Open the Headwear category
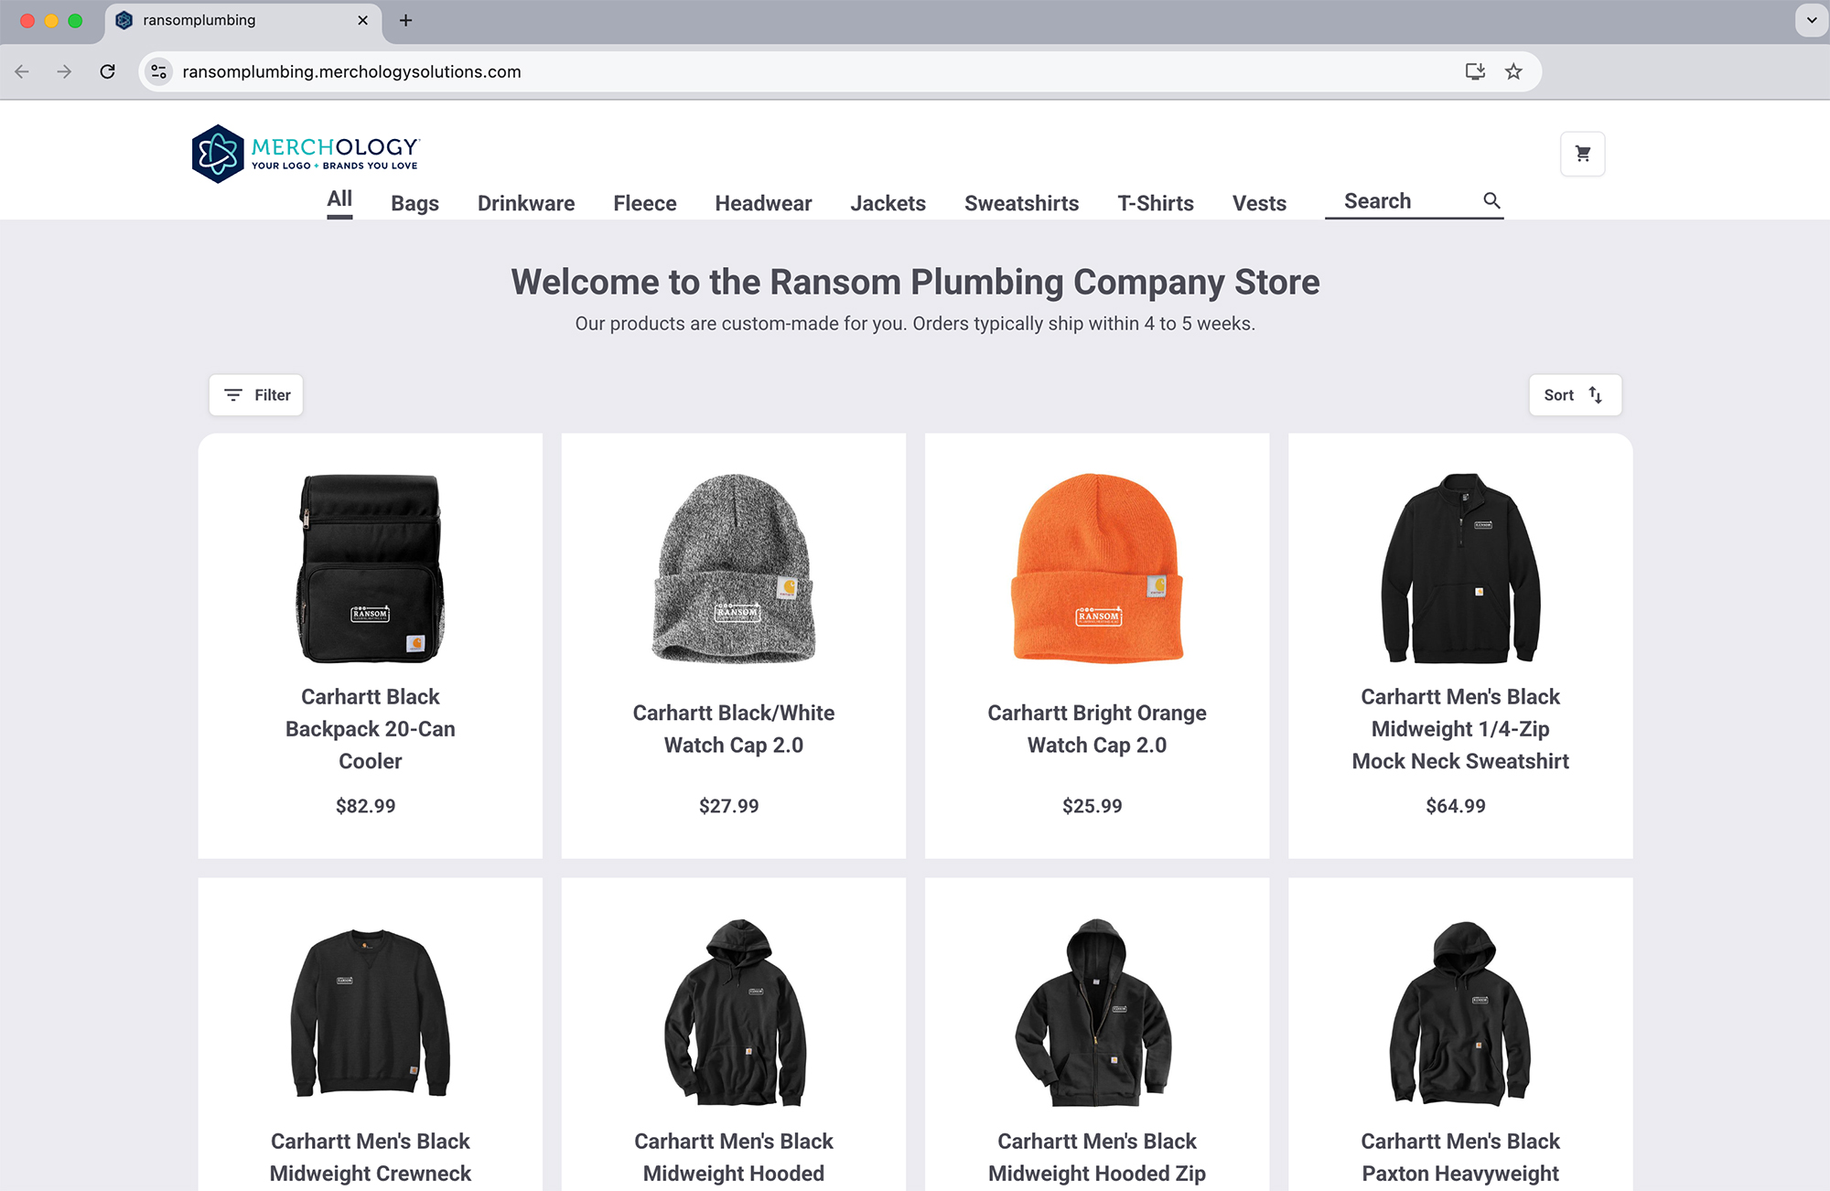The image size is (1830, 1191). (x=763, y=203)
